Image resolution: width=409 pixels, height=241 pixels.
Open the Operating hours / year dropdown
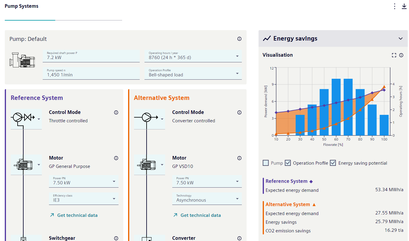tap(193, 56)
